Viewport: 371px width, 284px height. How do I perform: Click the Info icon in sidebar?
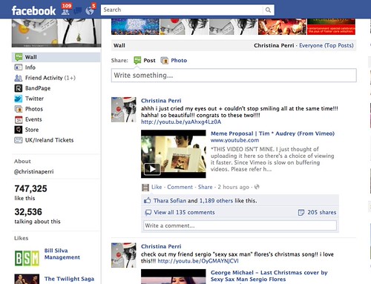[19, 67]
